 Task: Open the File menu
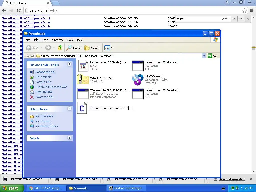coord(28,40)
